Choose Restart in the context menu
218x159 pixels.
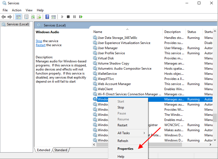(x=122, y=125)
